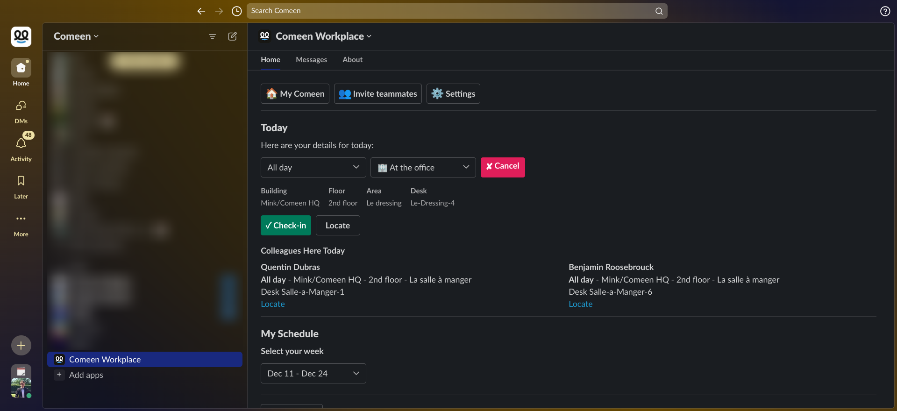The image size is (897, 411).
Task: Open DMs in the sidebar
Action: (21, 111)
